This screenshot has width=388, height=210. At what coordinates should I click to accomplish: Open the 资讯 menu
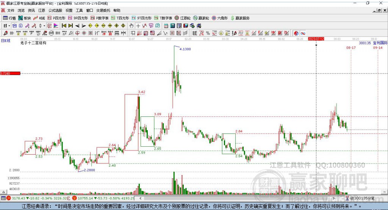(x=31, y=10)
